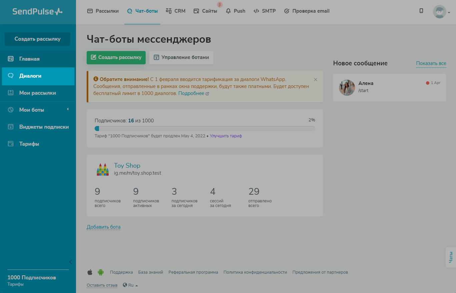Open Виджеты подписки in the sidebar
The image size is (456, 293).
[44, 127]
